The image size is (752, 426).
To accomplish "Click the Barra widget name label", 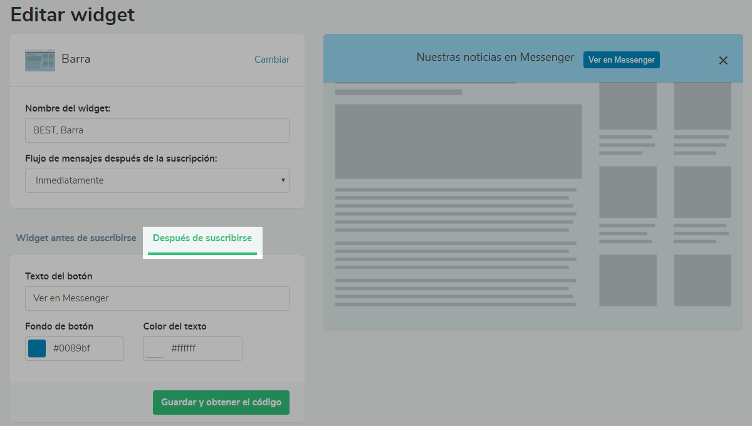I will 76,59.
